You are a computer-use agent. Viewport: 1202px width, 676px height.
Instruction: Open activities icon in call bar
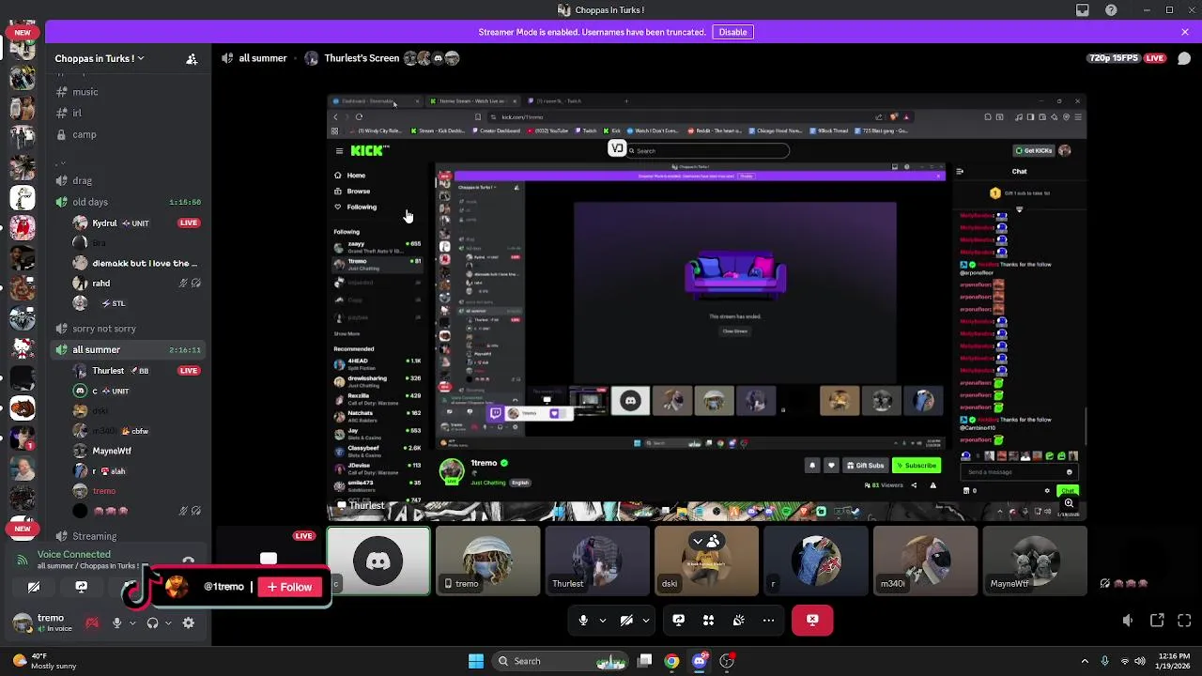click(x=708, y=620)
